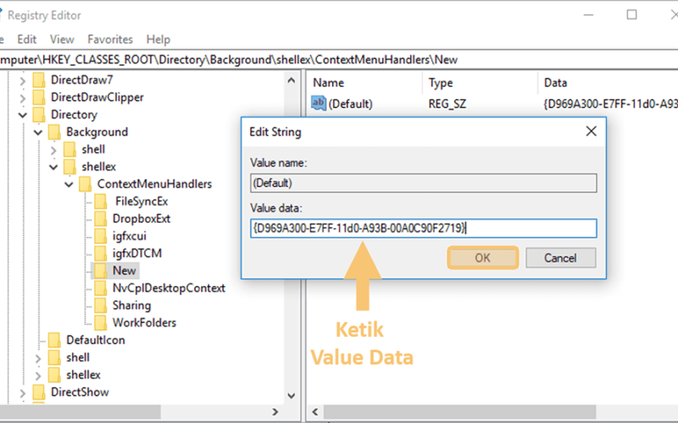Select the (Default) string value icon
The height and width of the screenshot is (423, 678).
tap(319, 103)
